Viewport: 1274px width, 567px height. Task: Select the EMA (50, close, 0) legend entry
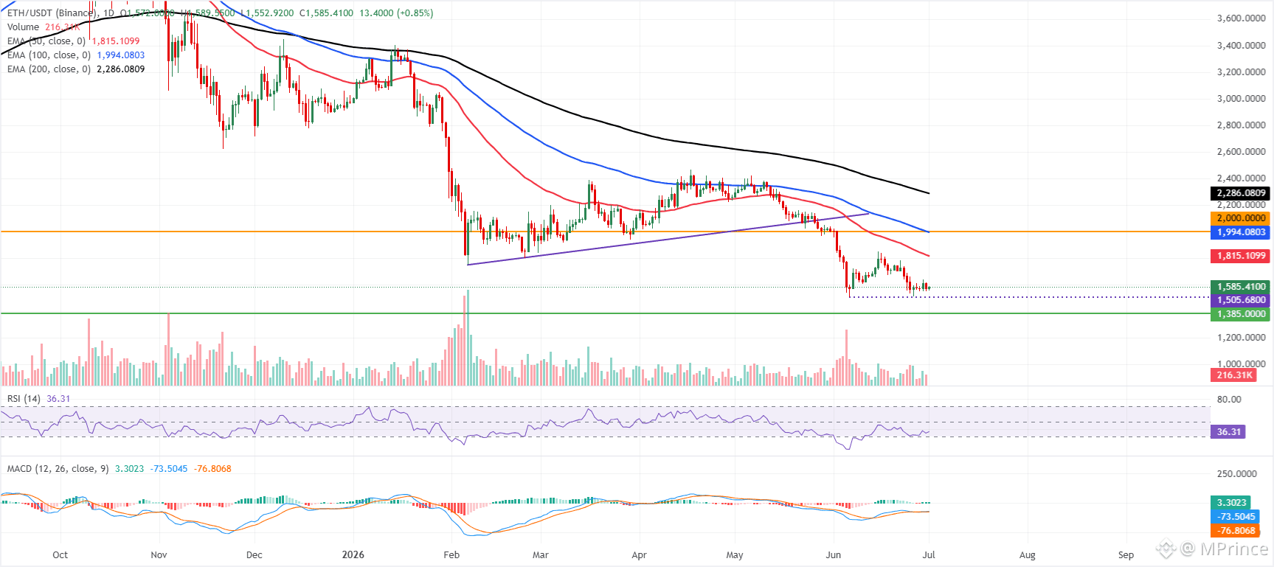(73, 41)
